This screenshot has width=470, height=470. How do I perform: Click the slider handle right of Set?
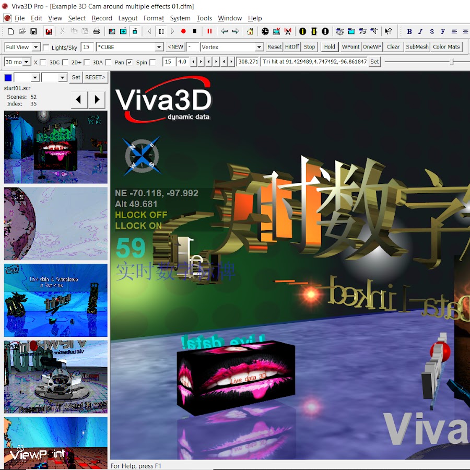(x=452, y=62)
